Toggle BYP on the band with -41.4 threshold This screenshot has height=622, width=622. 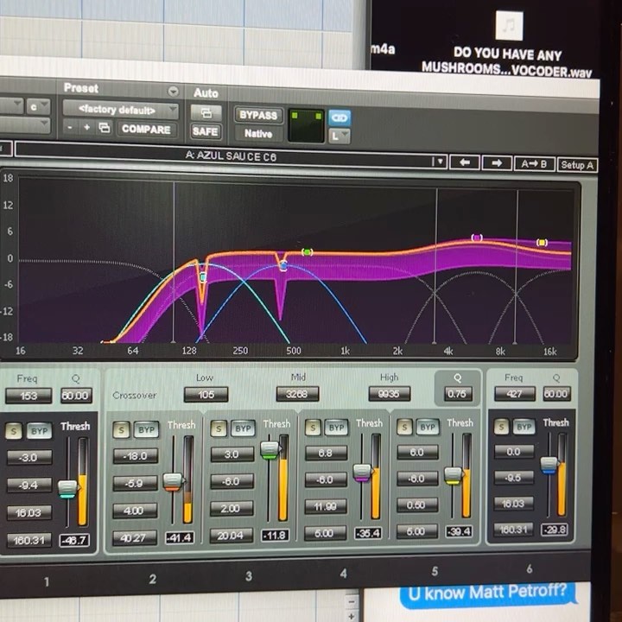coord(147,429)
